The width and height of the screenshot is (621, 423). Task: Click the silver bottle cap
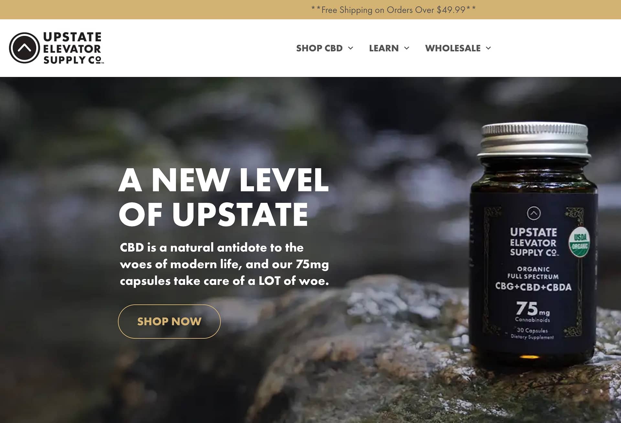tap(534, 140)
